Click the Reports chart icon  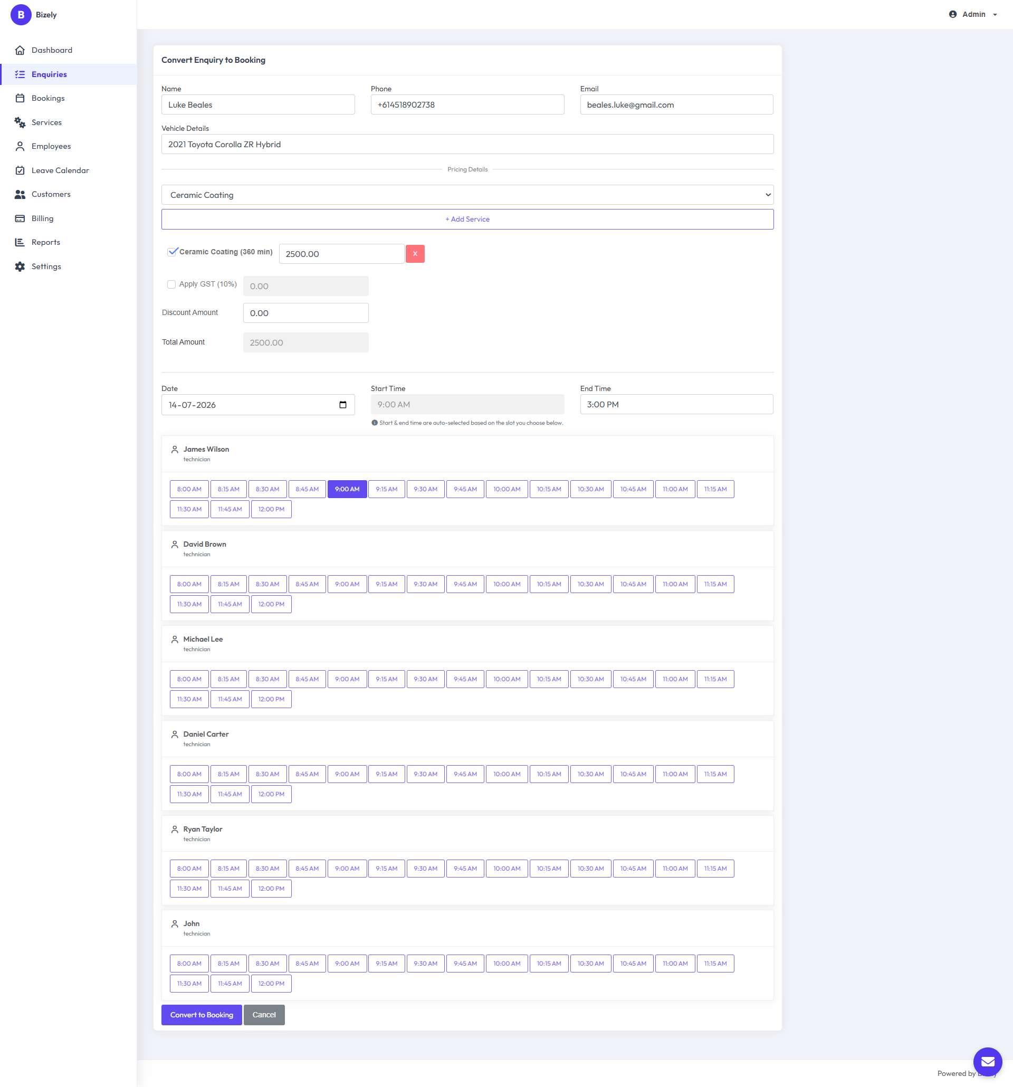20,242
